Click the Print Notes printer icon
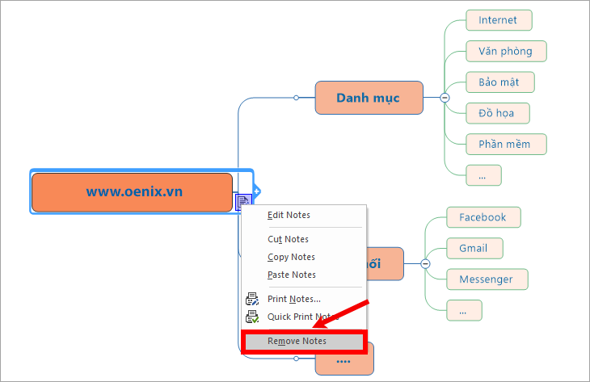This screenshot has height=382, width=590. pyautogui.click(x=251, y=299)
